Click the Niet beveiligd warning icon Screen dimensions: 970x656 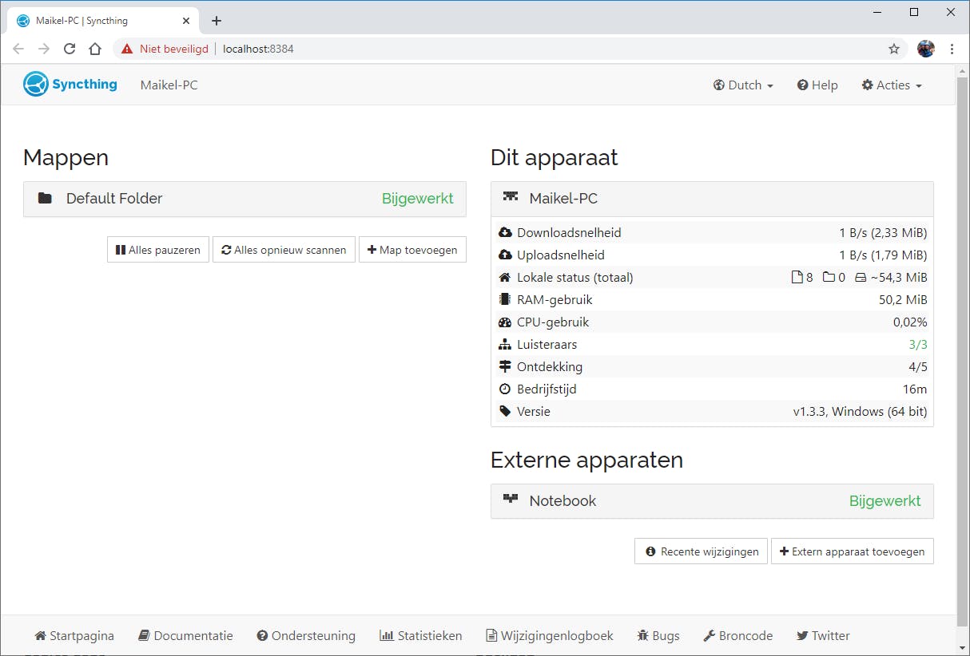click(127, 49)
